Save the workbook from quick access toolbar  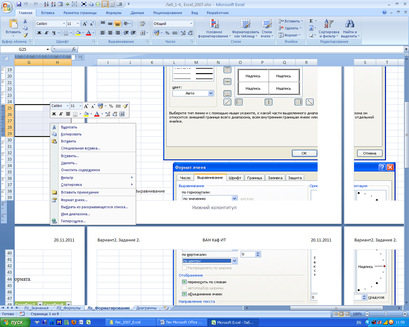pos(19,4)
